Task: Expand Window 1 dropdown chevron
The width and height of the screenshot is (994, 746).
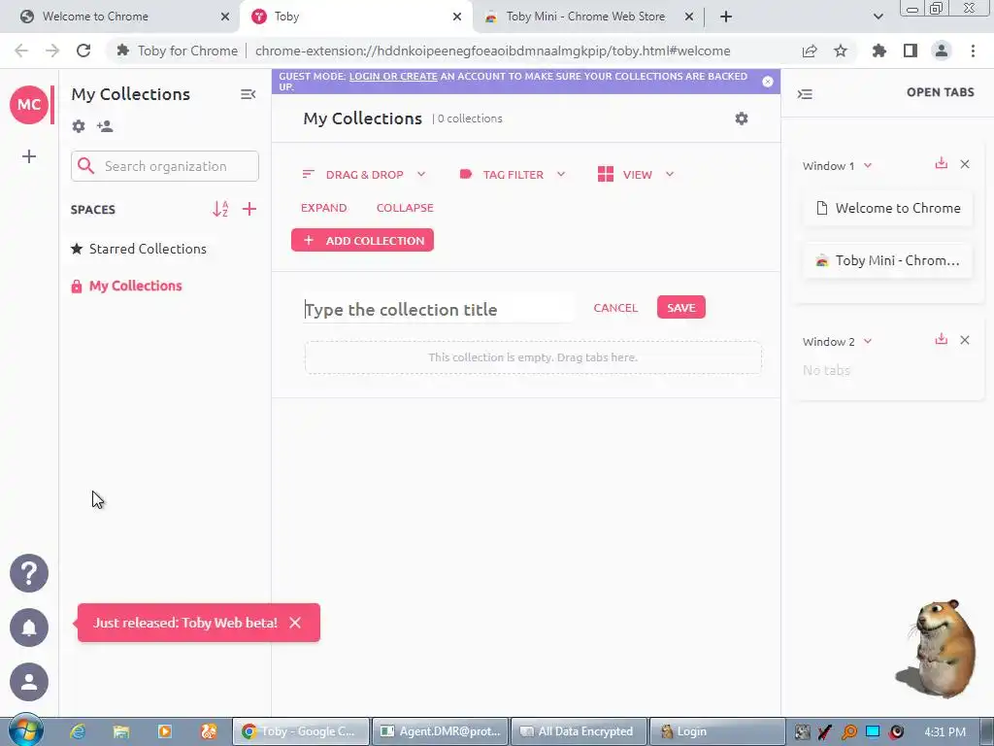Action: [868, 165]
